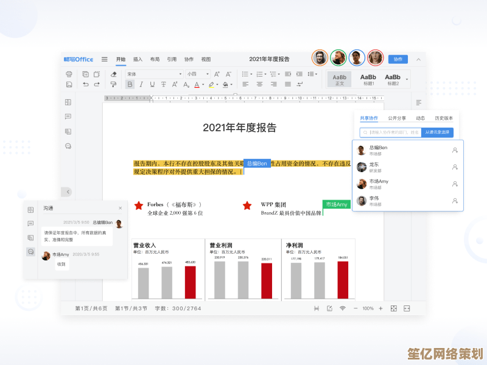This screenshot has height=365, width=487.
Task: Click the copy icon with plus sign
Action: point(85,74)
